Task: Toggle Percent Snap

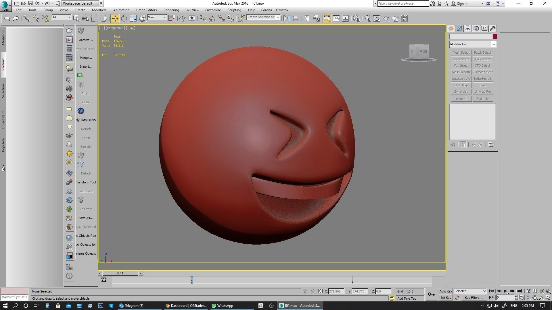Action: tap(221, 18)
